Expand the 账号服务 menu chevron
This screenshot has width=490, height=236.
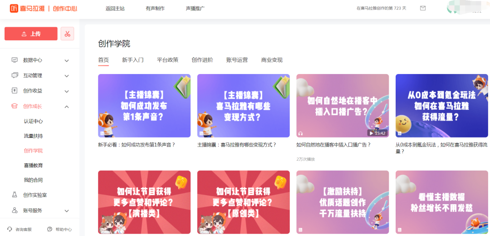(67, 211)
